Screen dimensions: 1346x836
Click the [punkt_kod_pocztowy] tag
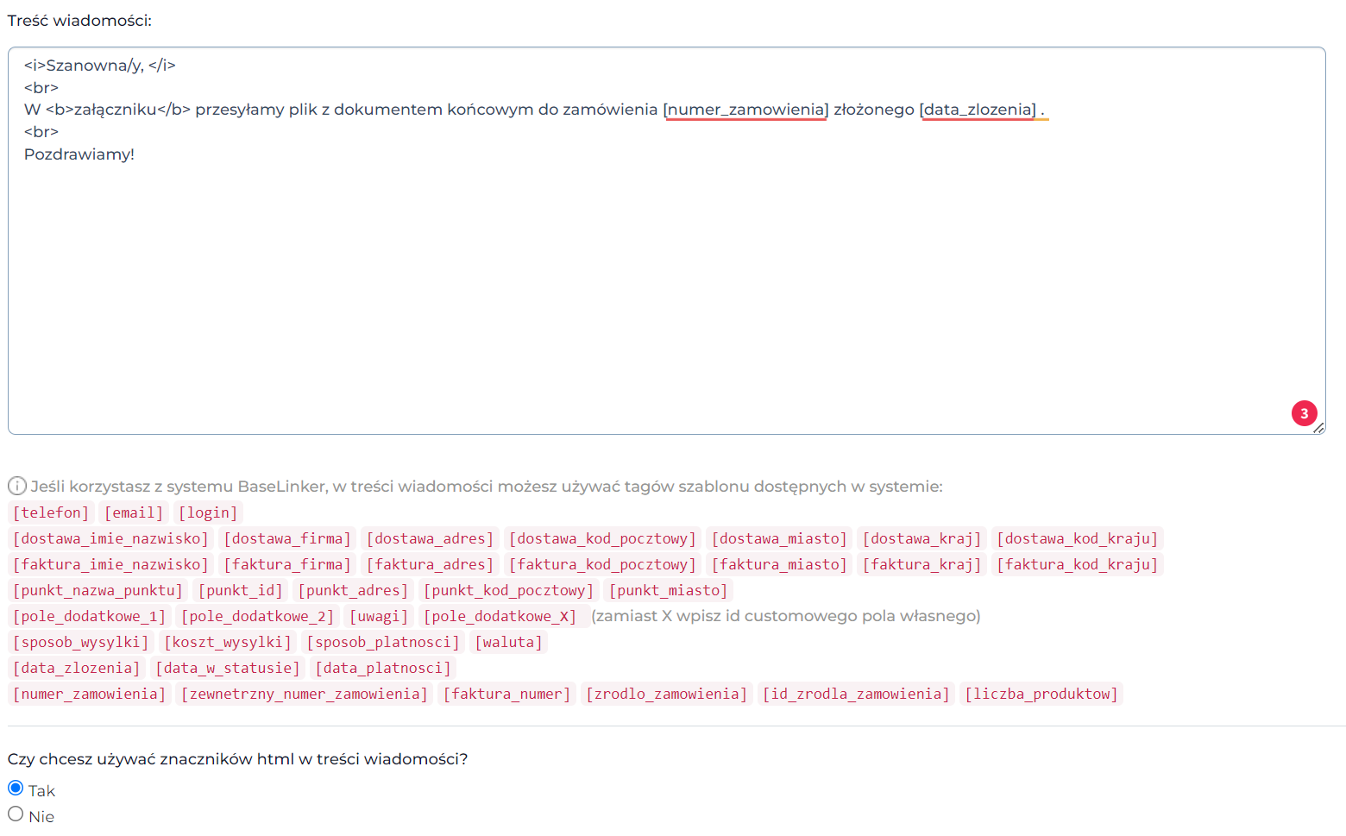click(508, 590)
